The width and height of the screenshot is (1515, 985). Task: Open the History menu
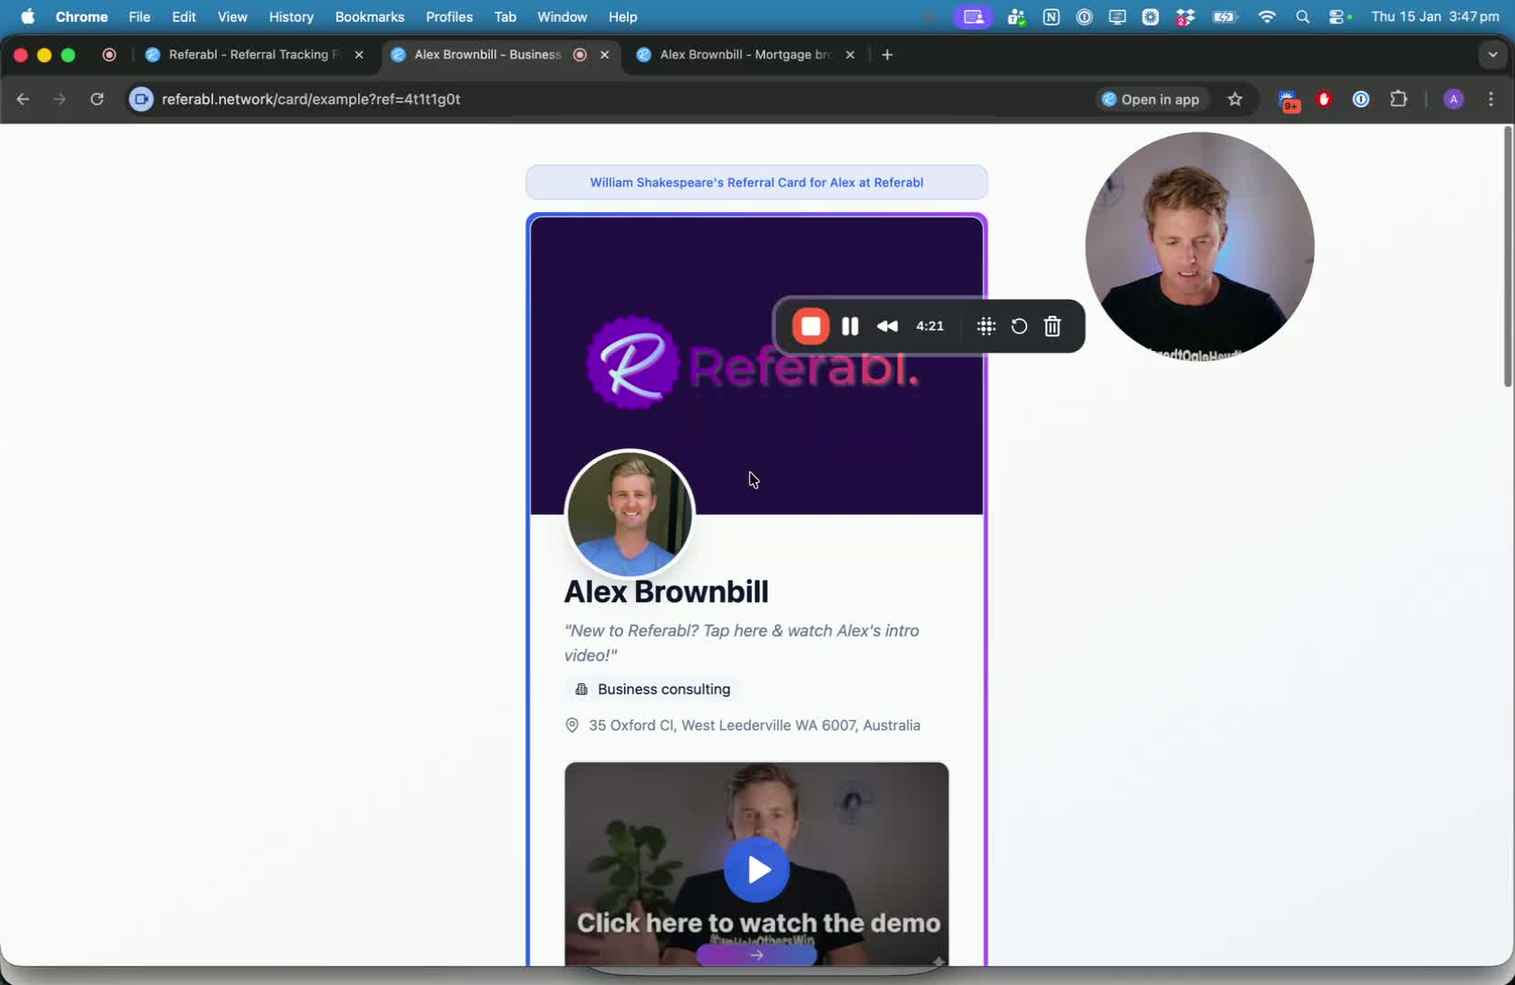291,16
